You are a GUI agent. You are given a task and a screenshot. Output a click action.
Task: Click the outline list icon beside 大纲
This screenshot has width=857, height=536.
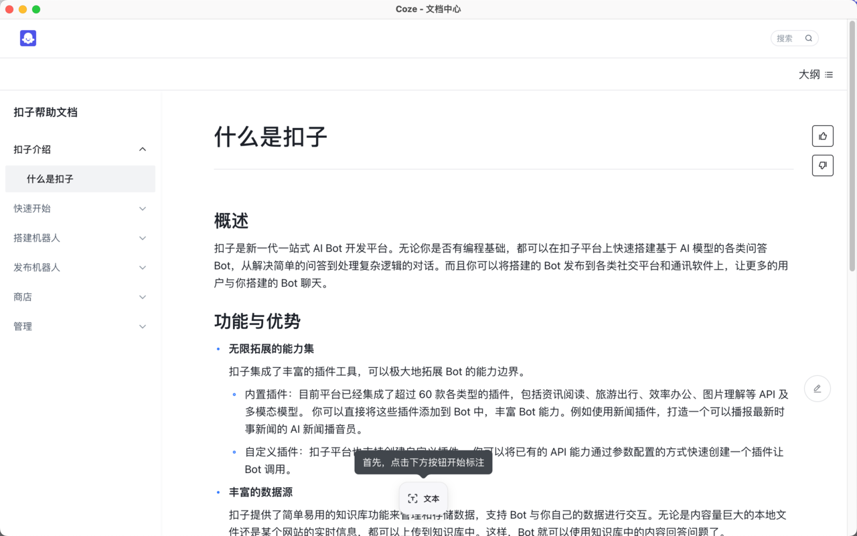[x=829, y=74]
